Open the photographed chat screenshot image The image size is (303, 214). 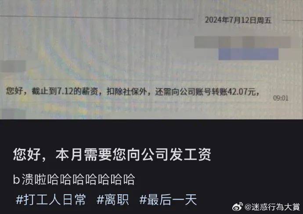click(151, 60)
